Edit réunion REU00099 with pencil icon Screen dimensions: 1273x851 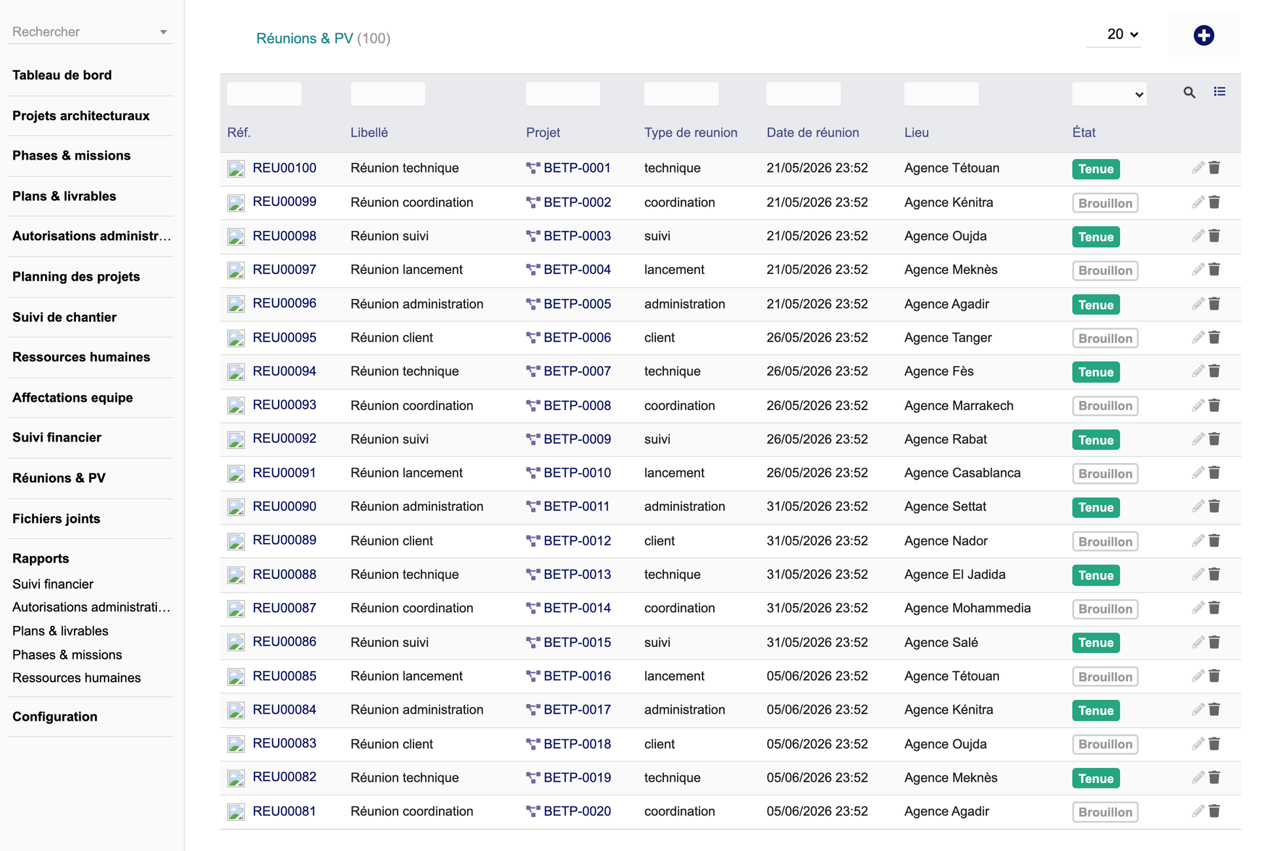coord(1198,202)
